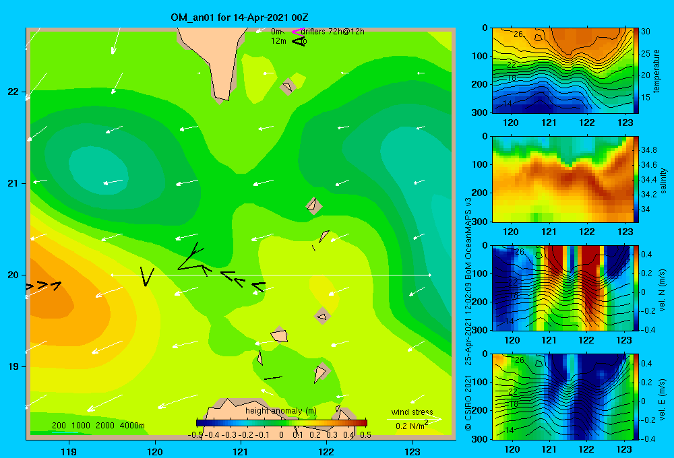
Task: Click the wind stress reference arrow
Action: point(414,419)
